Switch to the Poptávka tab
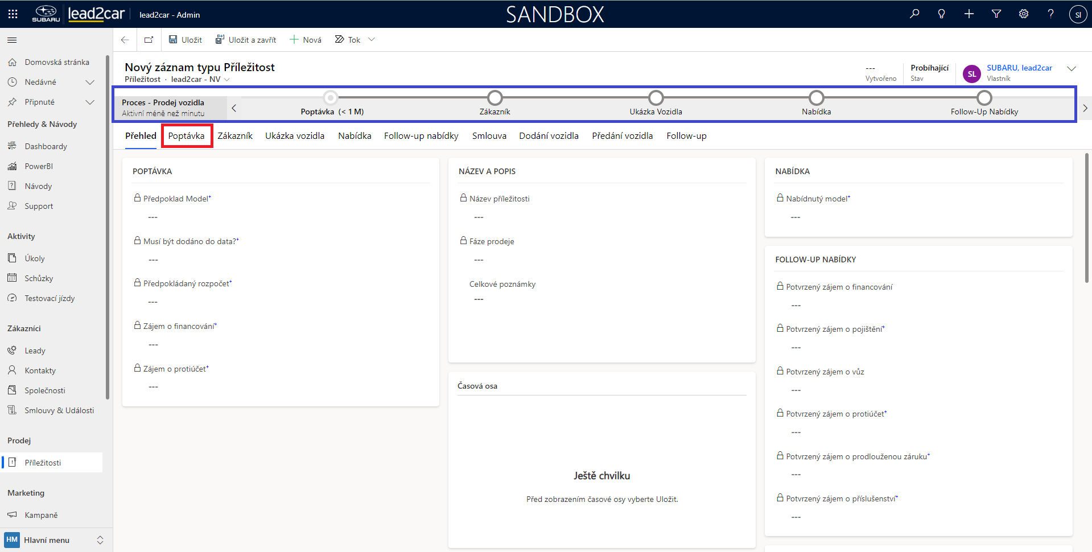Screen dimensions: 1092x552 click(186, 136)
